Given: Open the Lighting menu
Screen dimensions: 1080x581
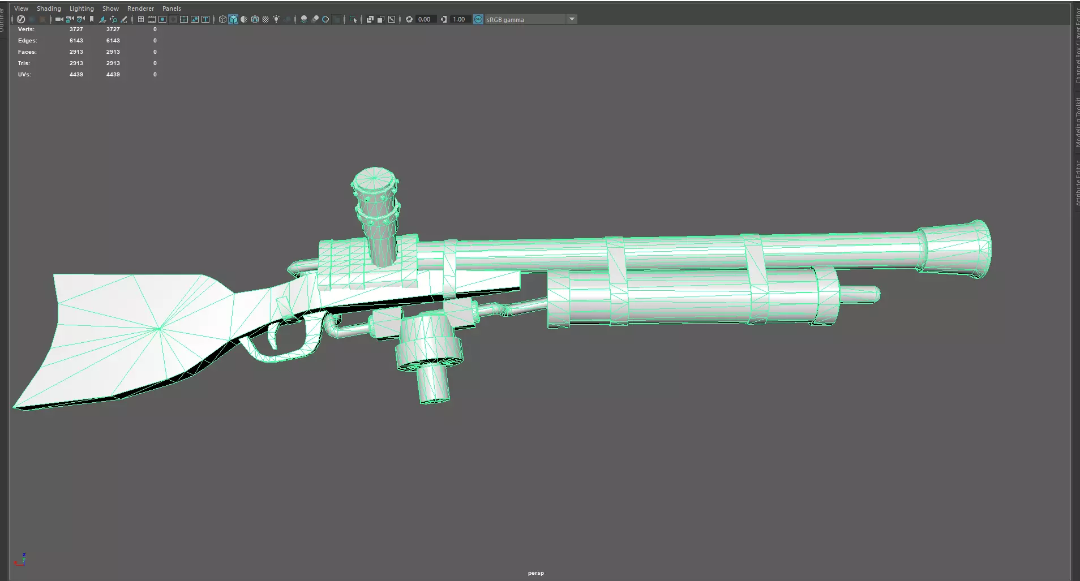Looking at the screenshot, I should (82, 8).
